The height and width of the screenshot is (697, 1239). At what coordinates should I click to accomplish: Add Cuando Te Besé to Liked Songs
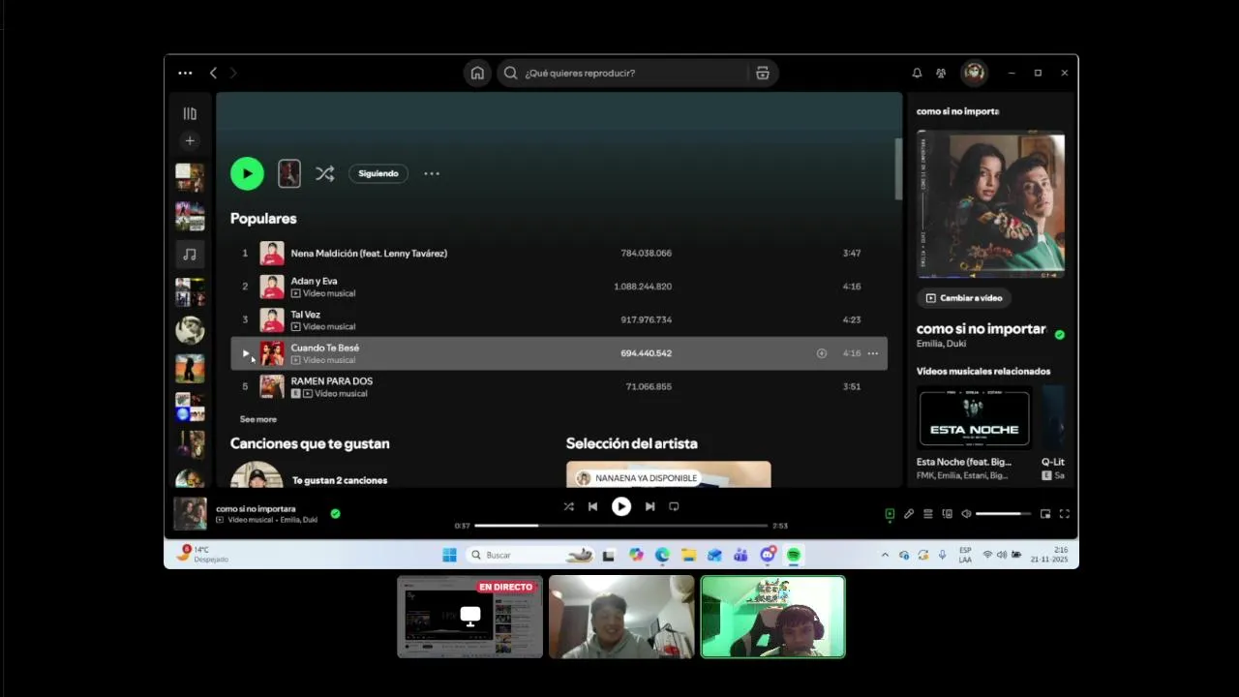click(822, 353)
